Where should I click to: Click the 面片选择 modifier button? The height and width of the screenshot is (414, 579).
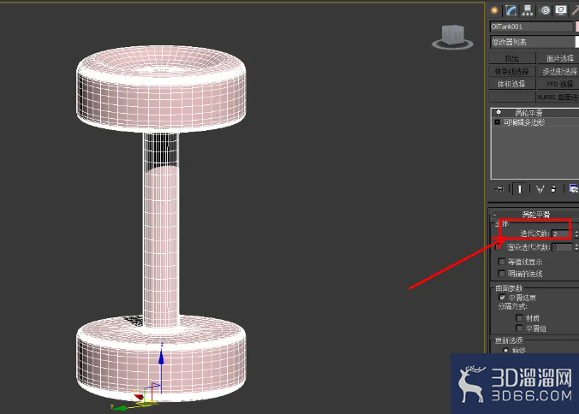click(558, 58)
